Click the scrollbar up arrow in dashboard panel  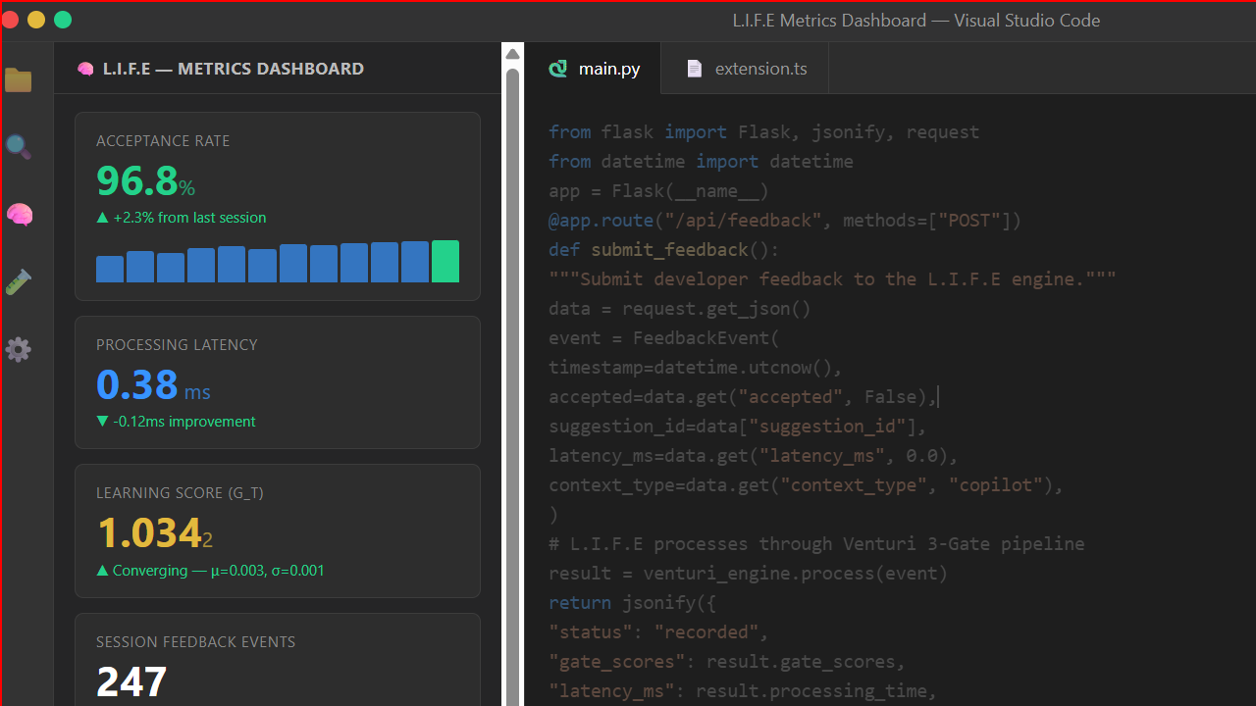[x=512, y=54]
